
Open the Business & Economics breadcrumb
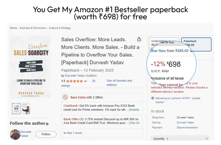pyautogui.click(x=33, y=28)
